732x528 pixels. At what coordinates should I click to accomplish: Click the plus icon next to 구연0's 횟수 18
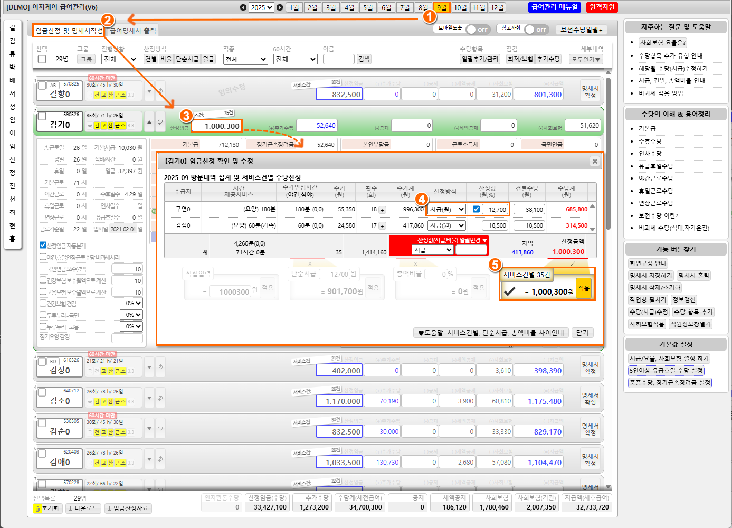(x=382, y=210)
